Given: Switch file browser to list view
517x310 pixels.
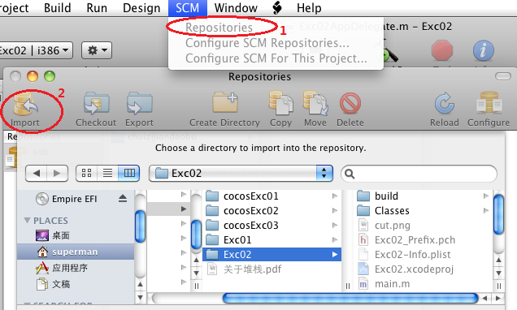Looking at the screenshot, I should [x=107, y=173].
